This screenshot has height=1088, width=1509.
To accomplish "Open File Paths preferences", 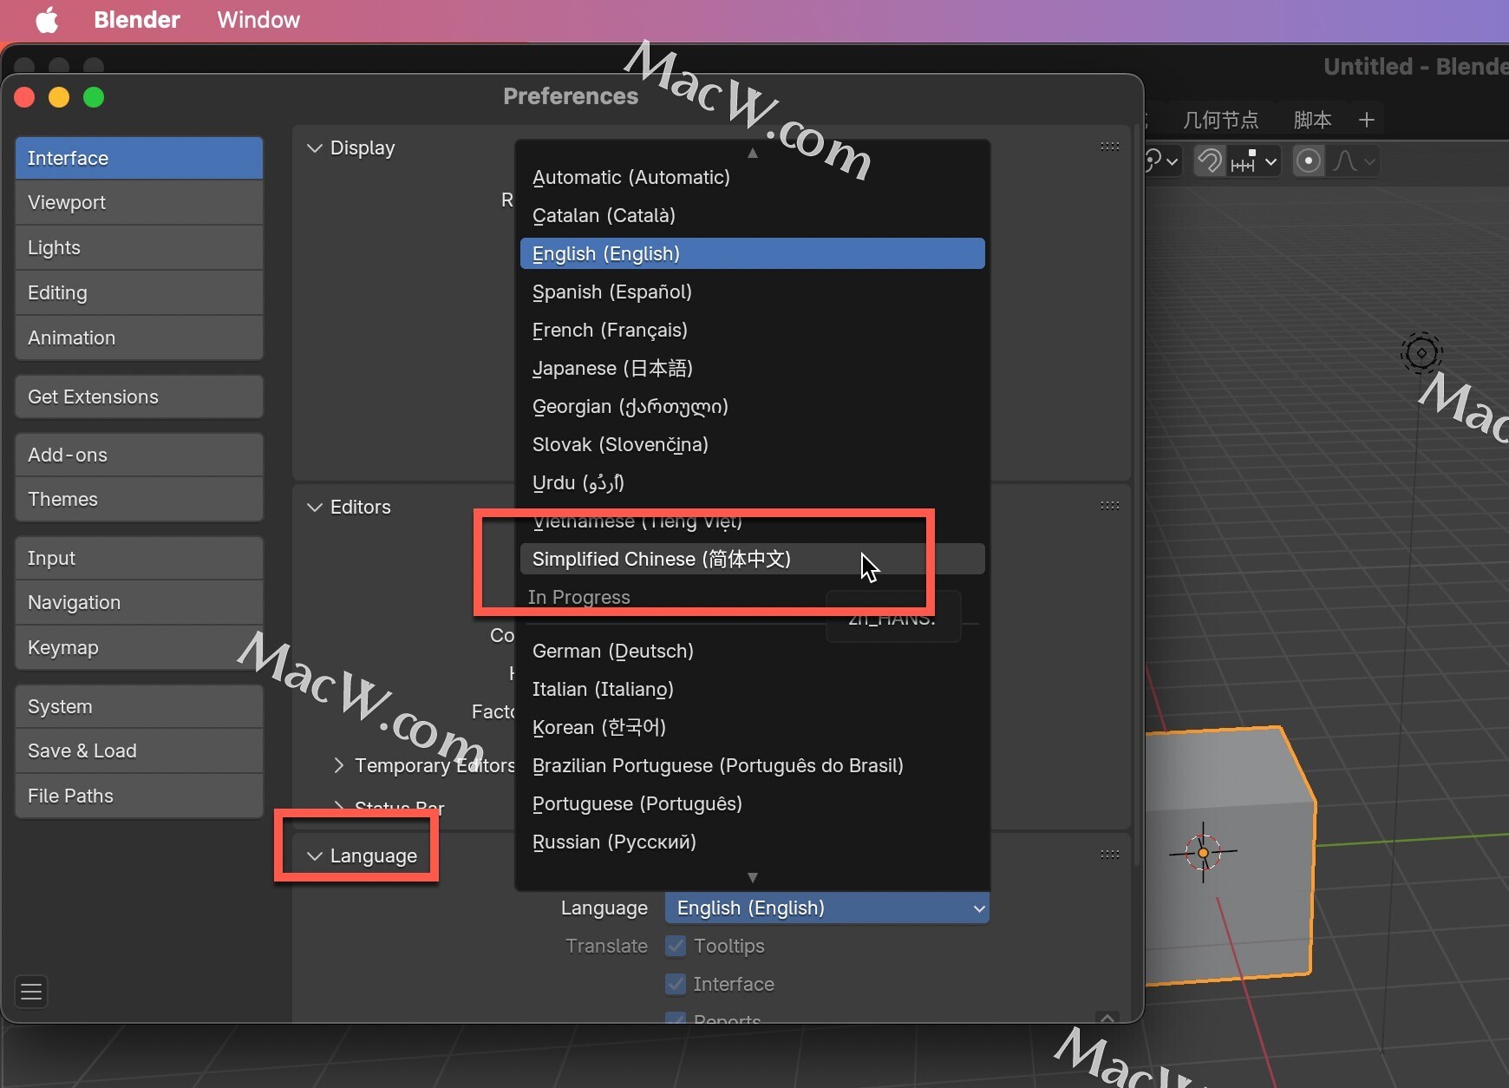I will [139, 796].
